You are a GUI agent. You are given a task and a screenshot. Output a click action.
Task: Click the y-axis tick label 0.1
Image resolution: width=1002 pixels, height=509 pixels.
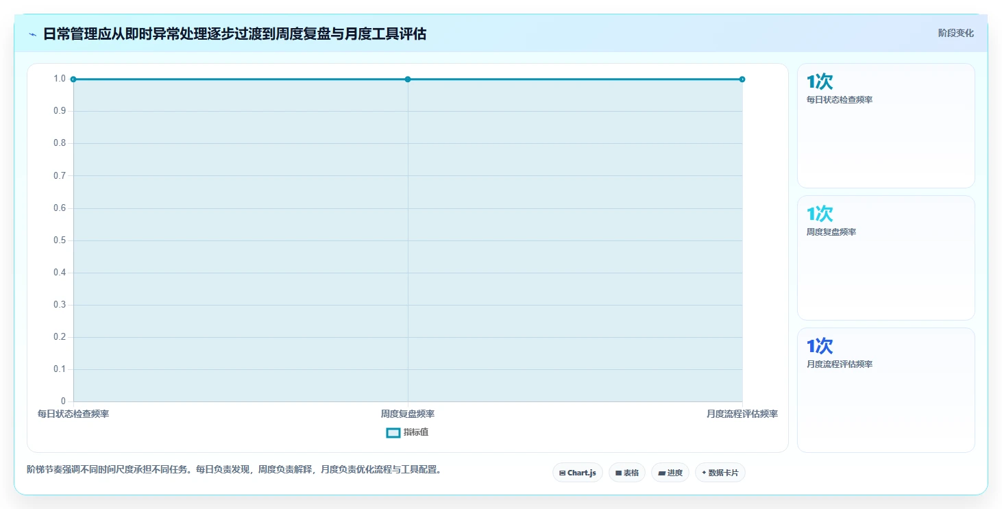60,369
